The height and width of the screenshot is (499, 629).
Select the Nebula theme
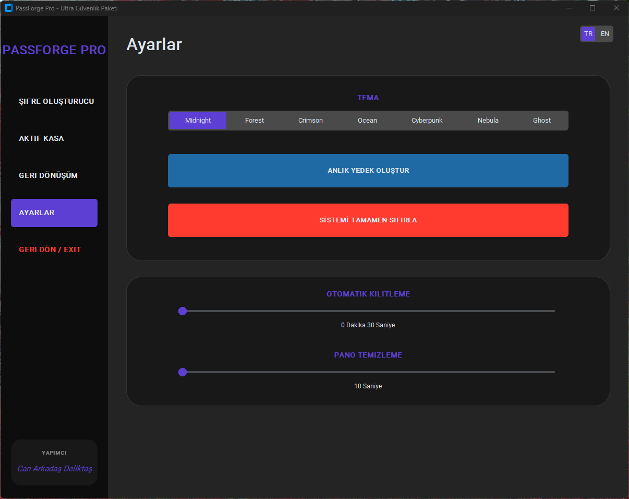(x=488, y=120)
